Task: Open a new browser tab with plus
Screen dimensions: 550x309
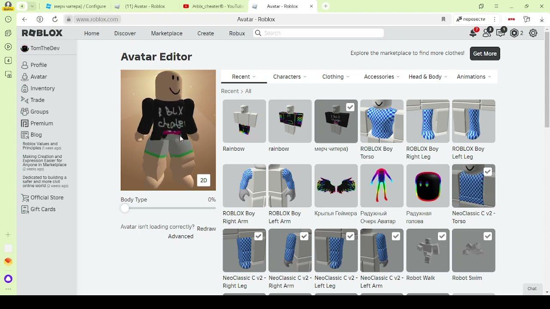Action: [326, 6]
